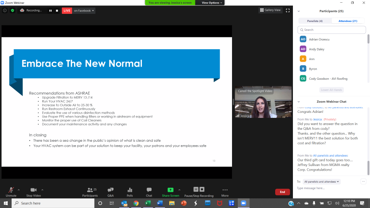
Task: Show hidden system tray icons
Action: (x=299, y=203)
